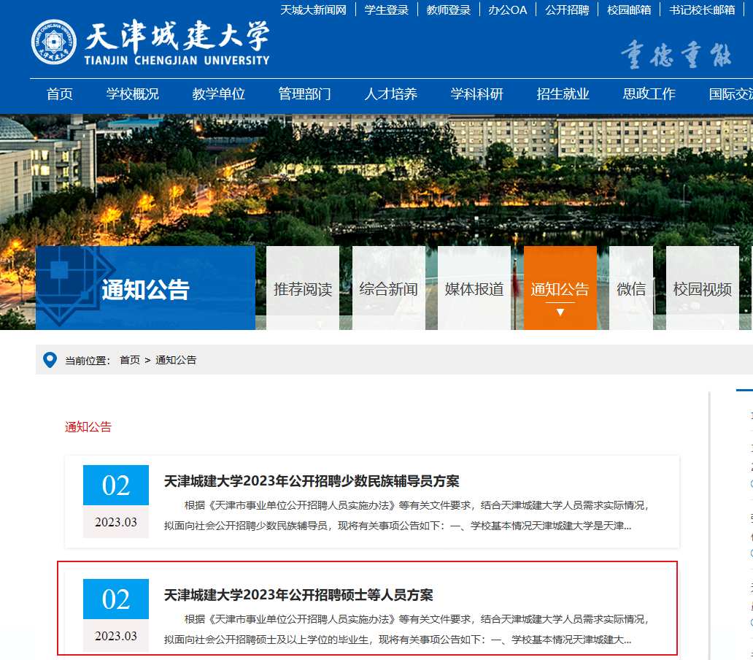
Task: Open 教师登录 link
Action: [449, 10]
